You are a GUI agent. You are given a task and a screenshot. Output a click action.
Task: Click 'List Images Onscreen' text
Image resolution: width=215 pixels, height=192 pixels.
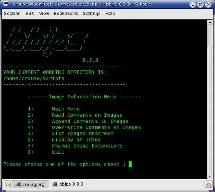click(x=82, y=134)
